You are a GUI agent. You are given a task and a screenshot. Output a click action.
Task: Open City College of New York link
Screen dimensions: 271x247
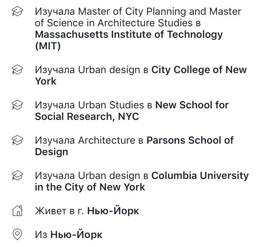(x=141, y=76)
